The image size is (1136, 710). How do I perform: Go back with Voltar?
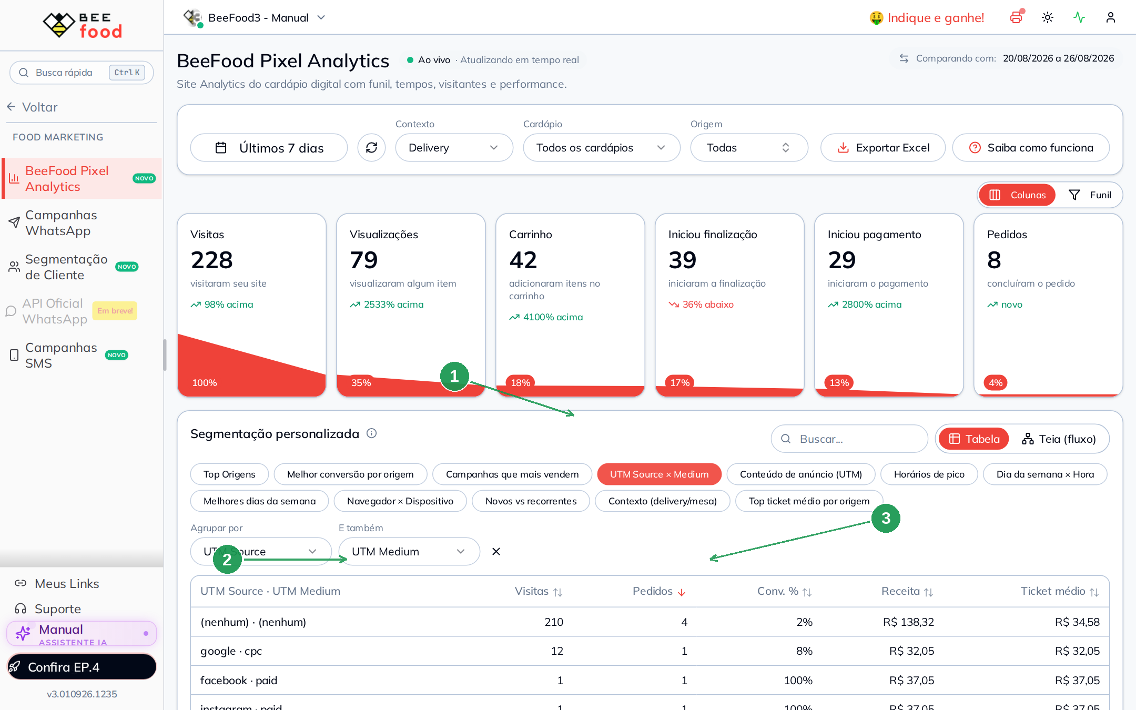click(33, 107)
